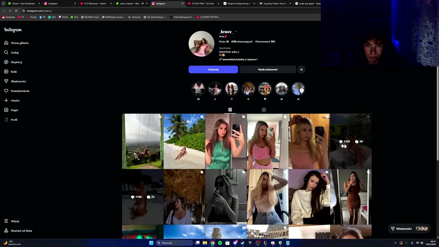This screenshot has width=439, height=247.
Task: Open the three-dot options beside _kravv_
Action: (236, 32)
